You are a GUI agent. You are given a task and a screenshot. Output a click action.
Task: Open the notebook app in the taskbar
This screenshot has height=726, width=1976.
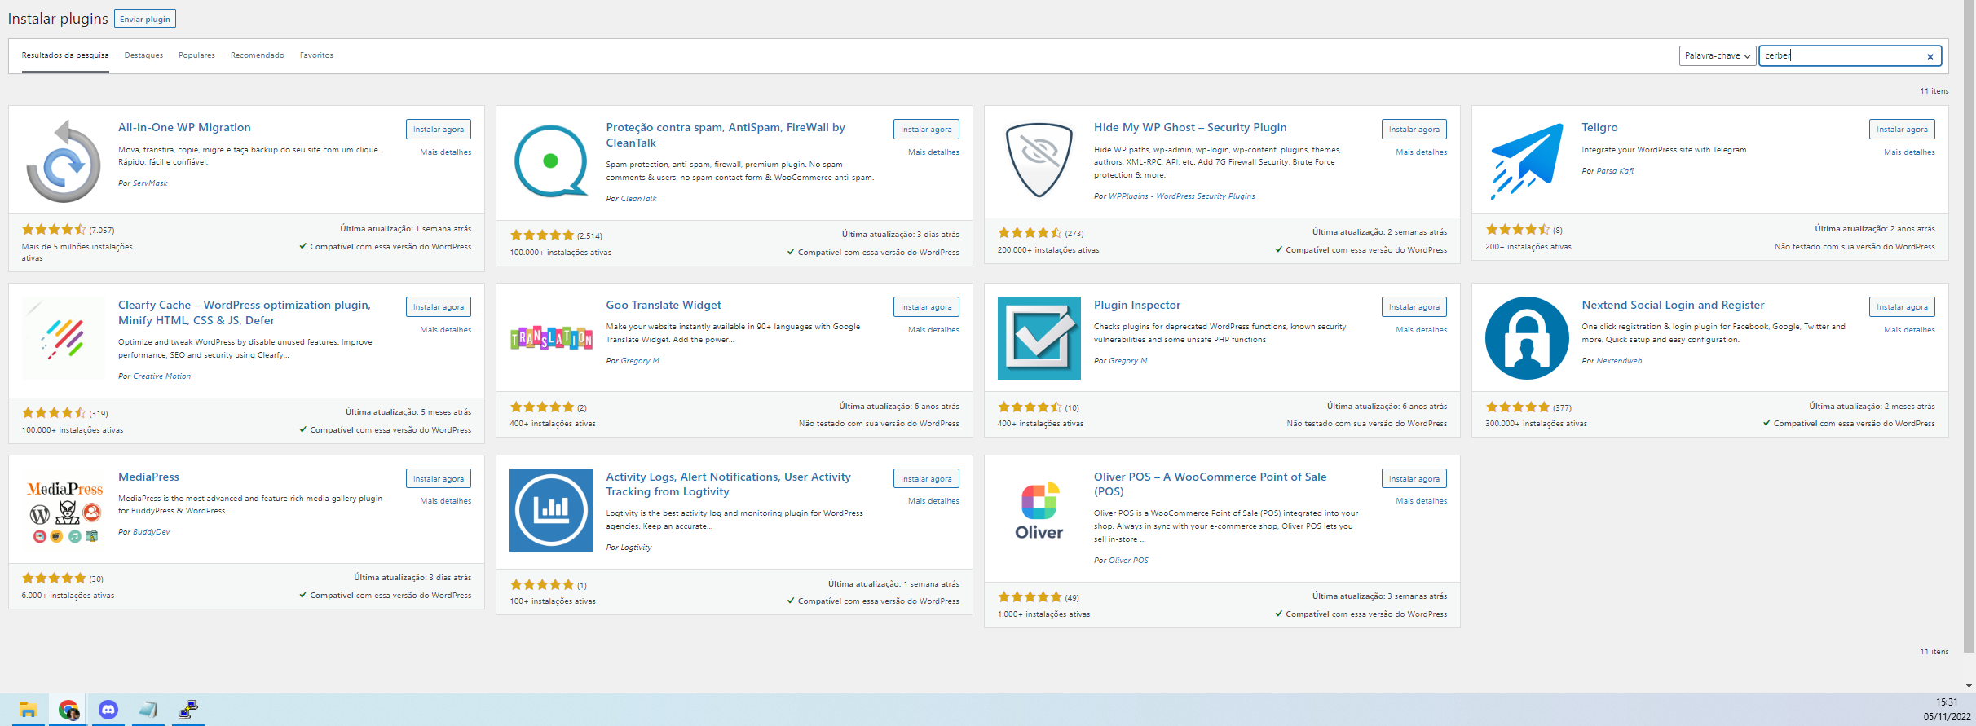tap(148, 710)
